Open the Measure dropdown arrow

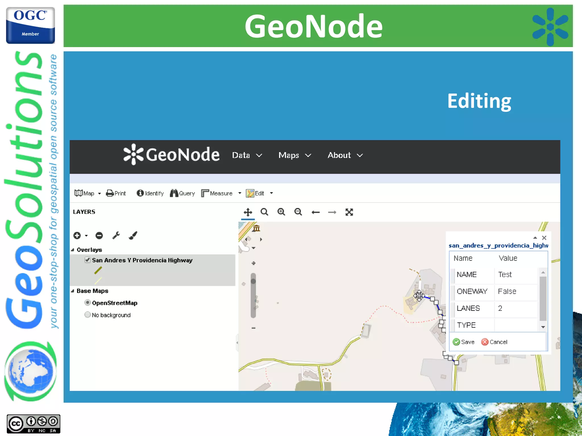coord(240,193)
